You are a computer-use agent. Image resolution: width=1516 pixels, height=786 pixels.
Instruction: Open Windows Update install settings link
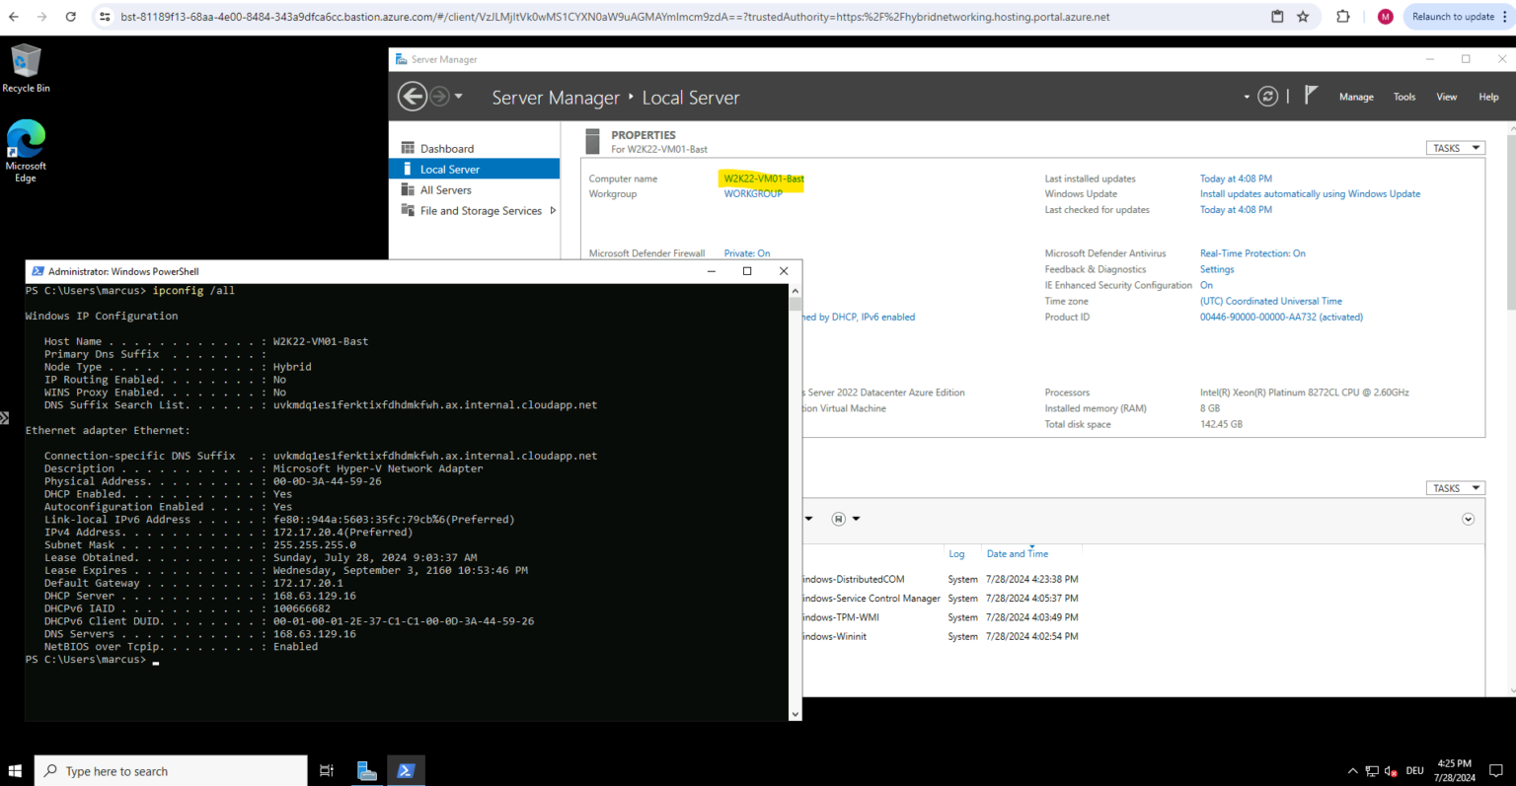[x=1310, y=193]
